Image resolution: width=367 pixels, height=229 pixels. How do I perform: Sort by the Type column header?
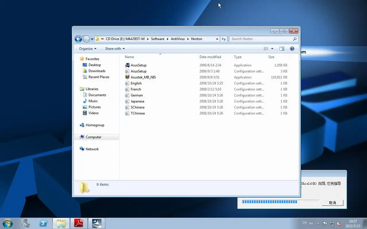click(249, 57)
